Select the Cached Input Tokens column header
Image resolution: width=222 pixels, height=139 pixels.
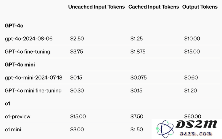tap(154, 7)
